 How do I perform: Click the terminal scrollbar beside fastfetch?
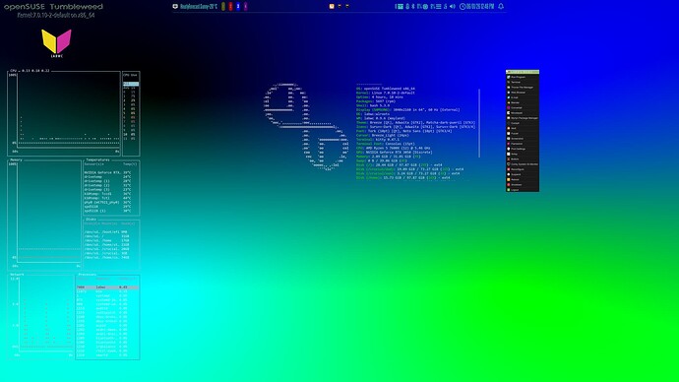click(479, 123)
